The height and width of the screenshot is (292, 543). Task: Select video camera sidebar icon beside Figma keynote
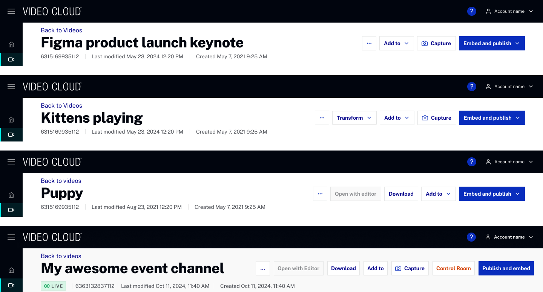(11, 59)
